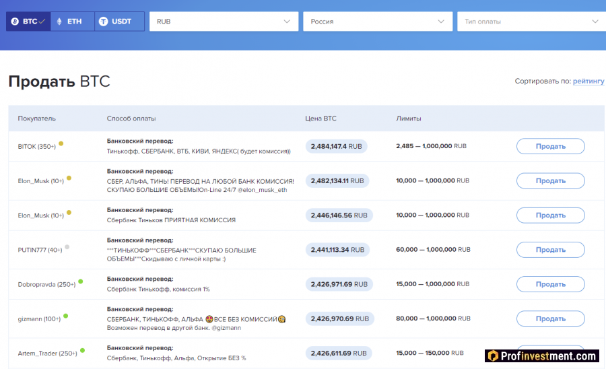Open the RUB currency dropdown

224,22
